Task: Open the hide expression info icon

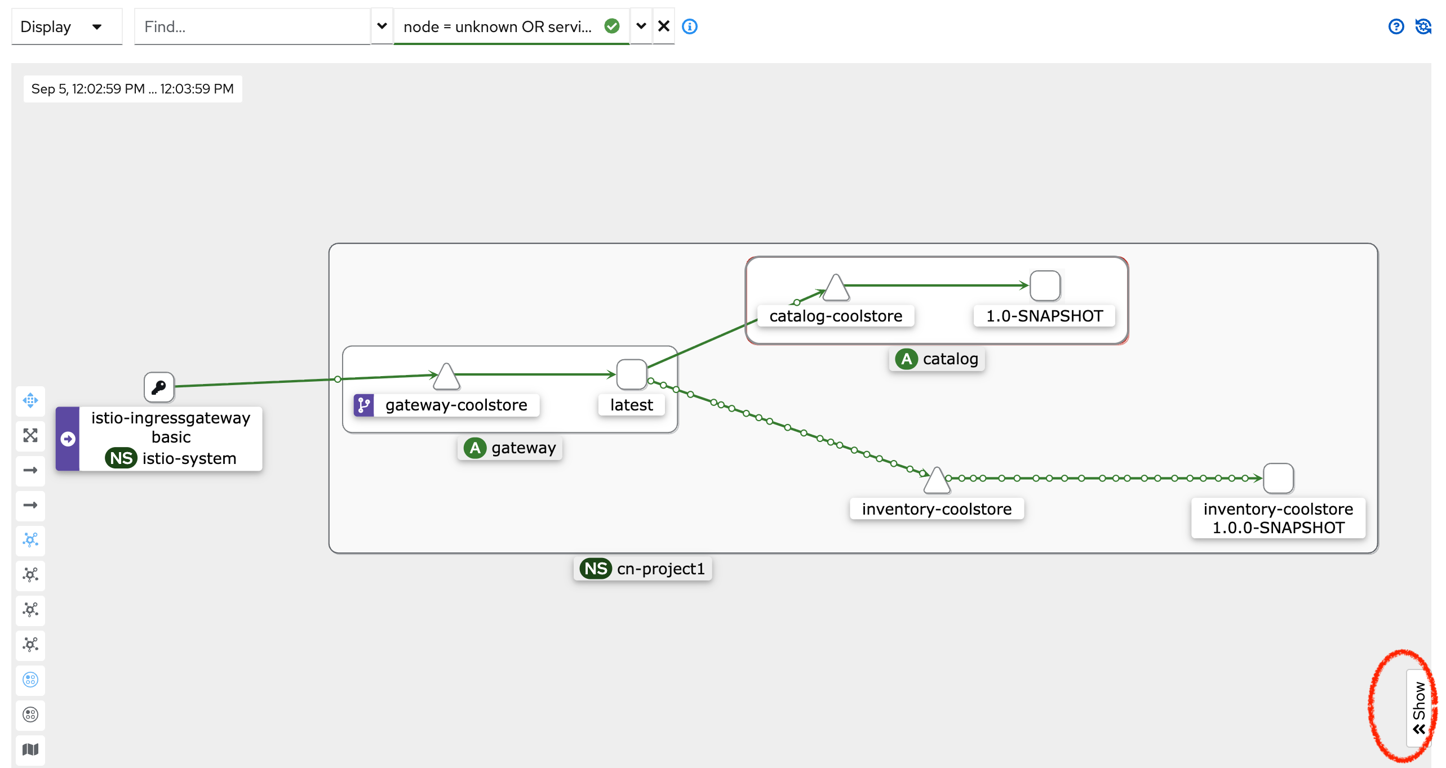Action: click(690, 26)
